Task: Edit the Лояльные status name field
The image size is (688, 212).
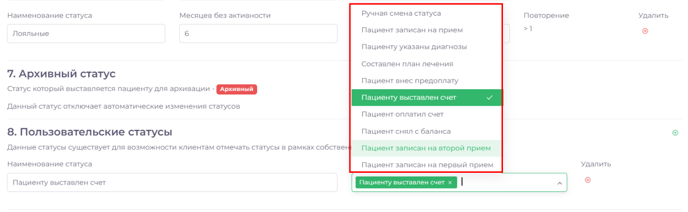Action: click(86, 34)
